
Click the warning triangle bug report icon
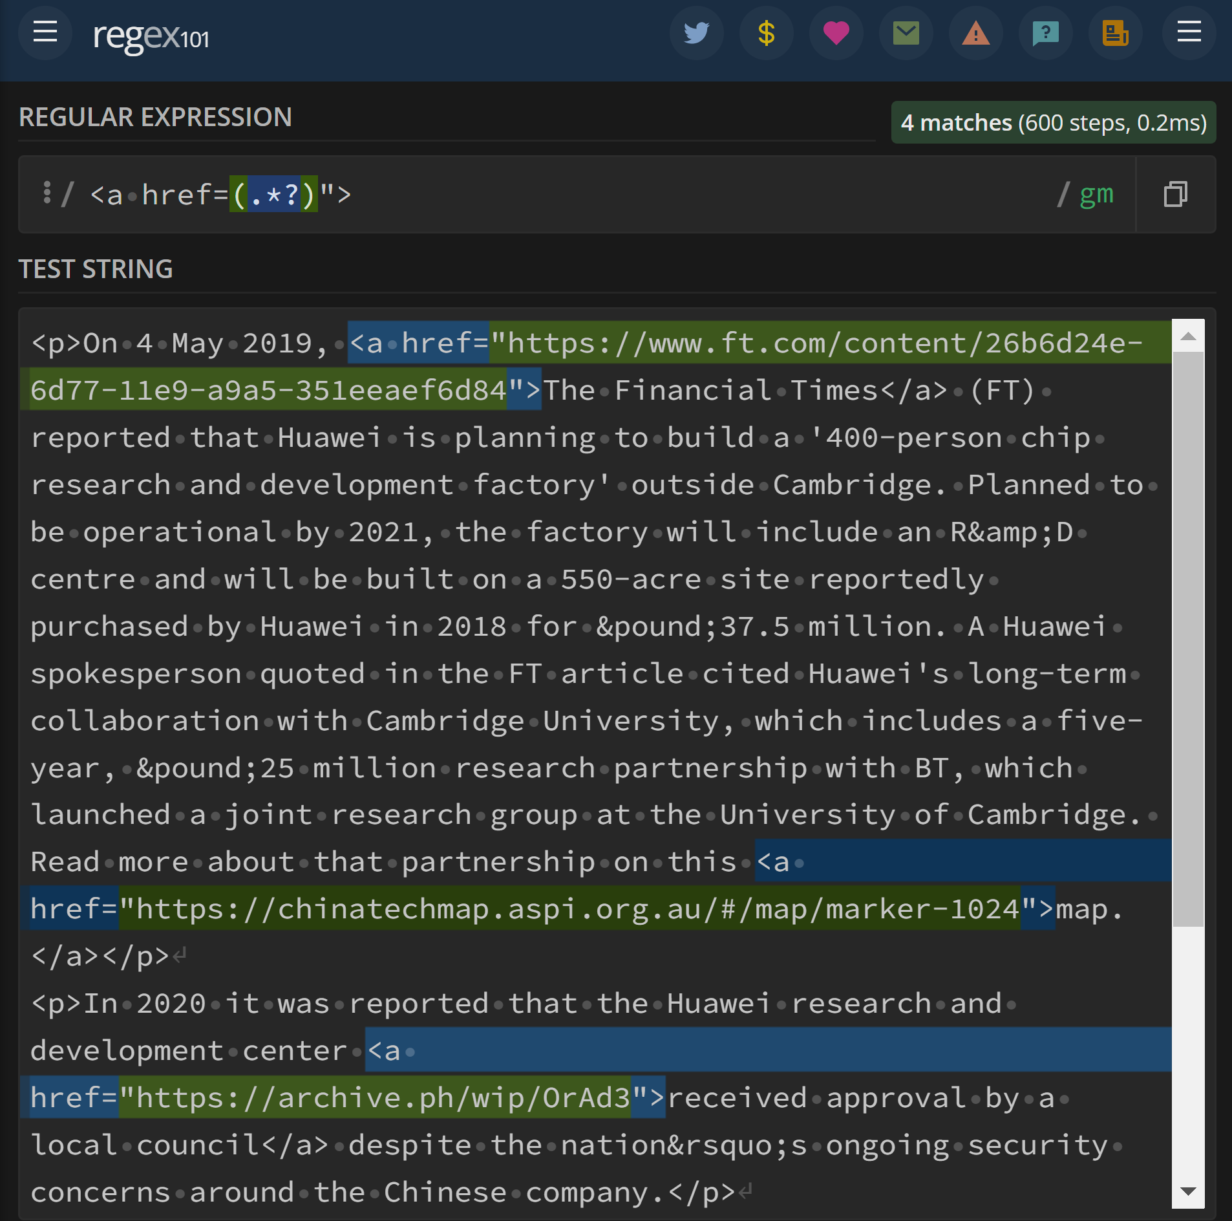tap(975, 33)
